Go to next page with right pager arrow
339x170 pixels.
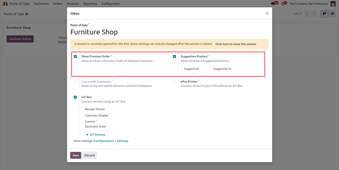point(314,14)
